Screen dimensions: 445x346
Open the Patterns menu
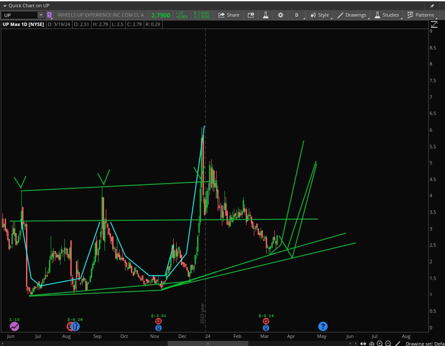(421, 15)
